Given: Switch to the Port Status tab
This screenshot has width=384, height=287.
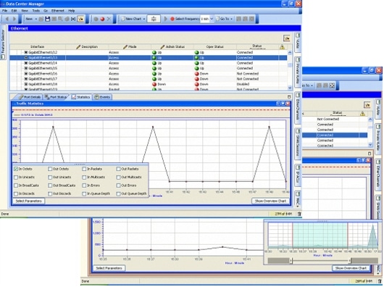Looking at the screenshot, I should 56,97.
